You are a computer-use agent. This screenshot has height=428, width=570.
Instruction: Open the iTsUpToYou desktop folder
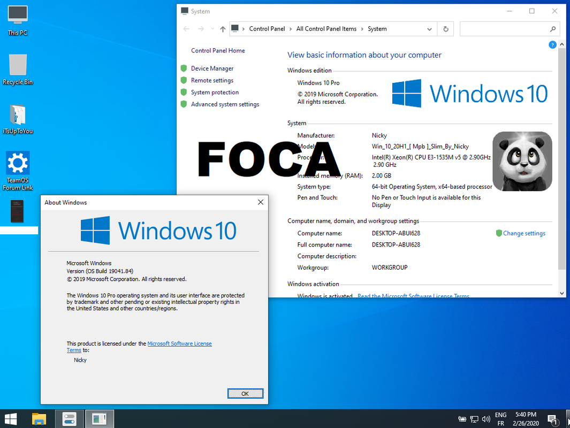coord(18,119)
